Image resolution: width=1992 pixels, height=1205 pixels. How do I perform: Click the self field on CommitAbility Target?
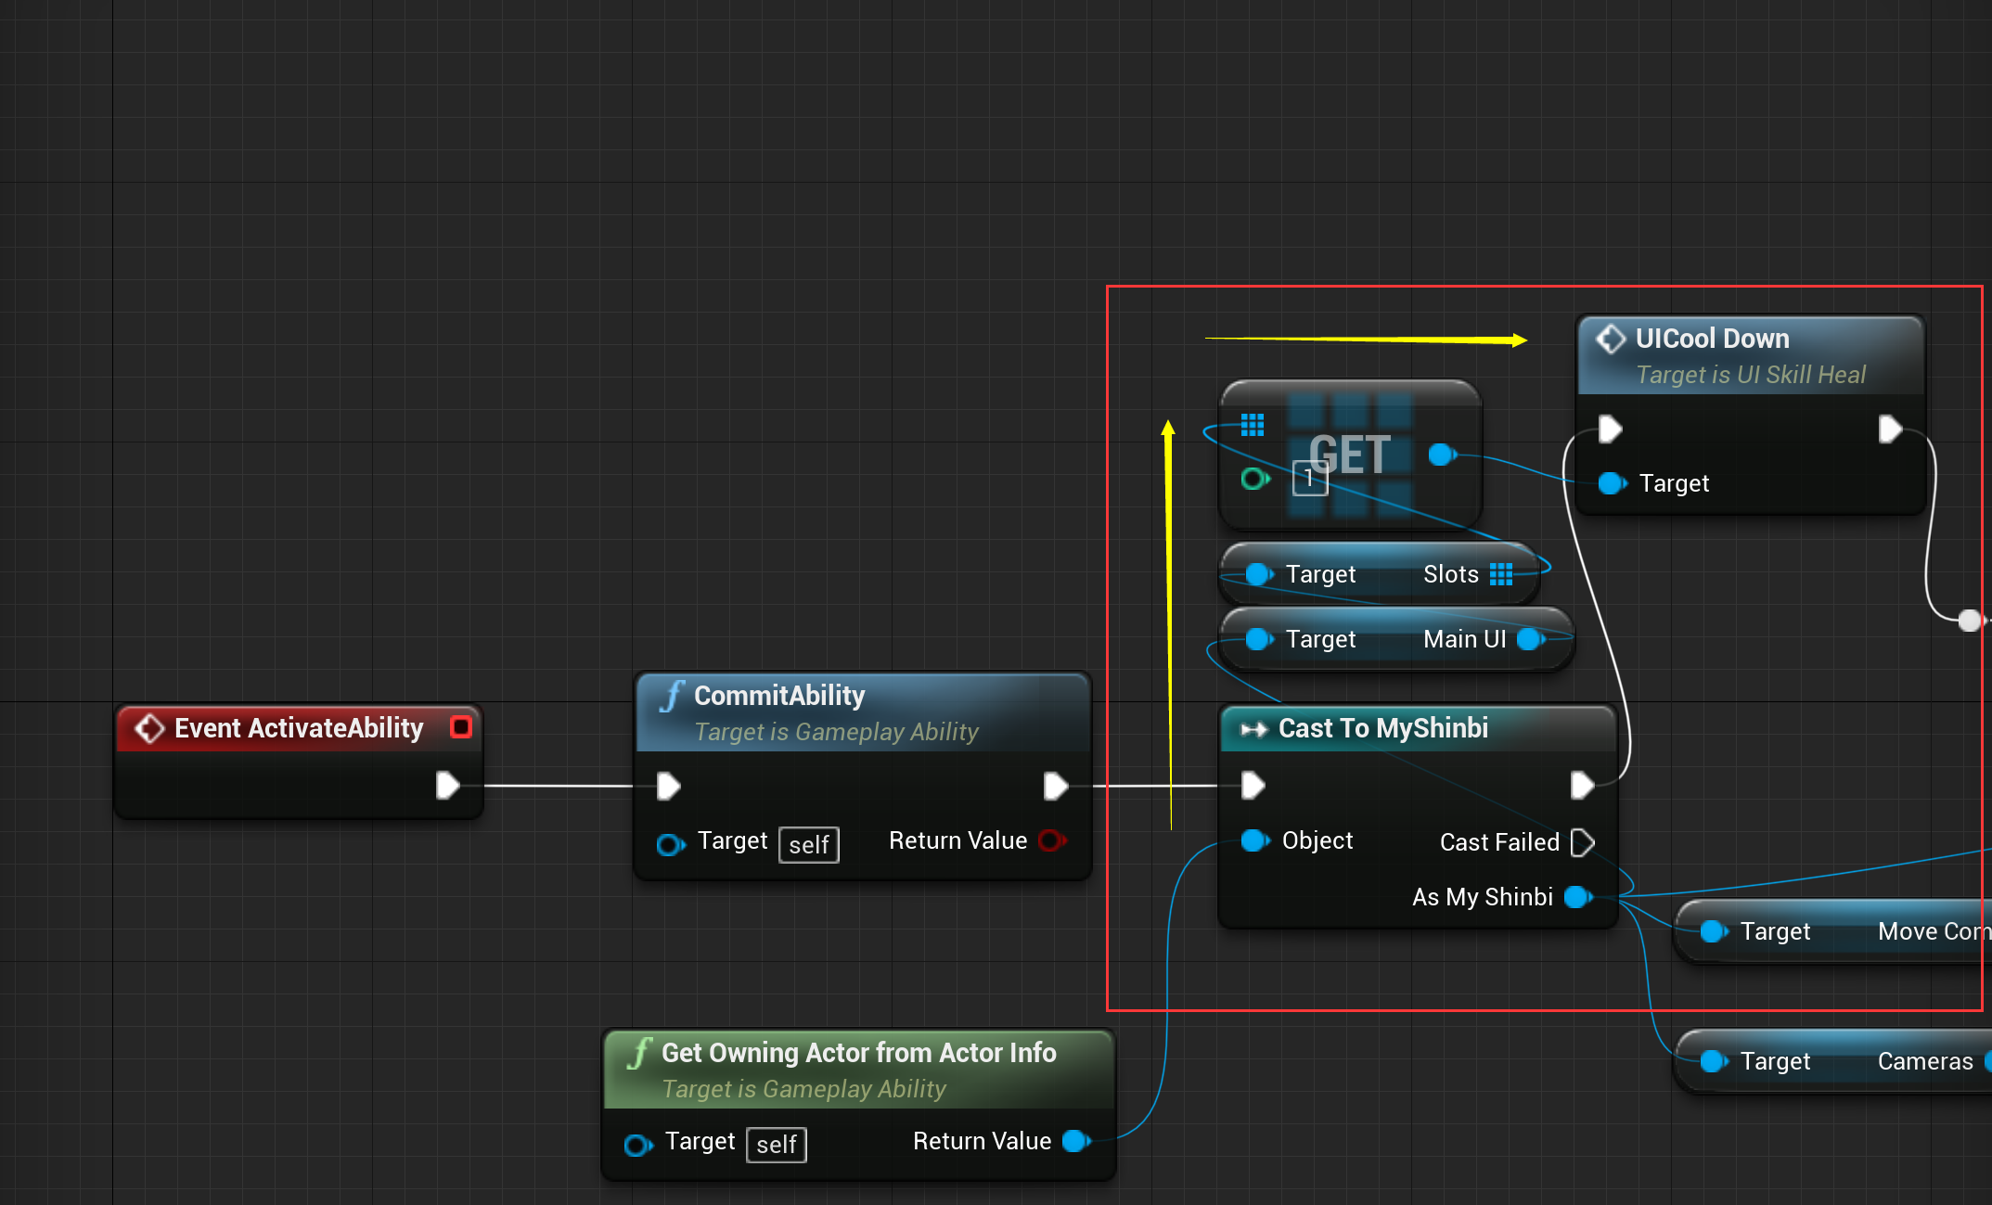[808, 844]
